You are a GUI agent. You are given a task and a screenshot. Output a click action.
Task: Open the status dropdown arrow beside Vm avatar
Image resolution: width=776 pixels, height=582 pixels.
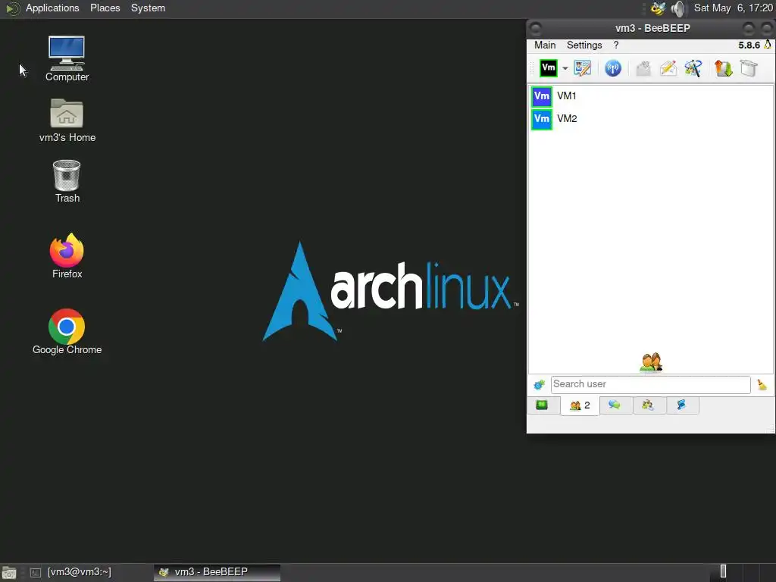point(565,68)
